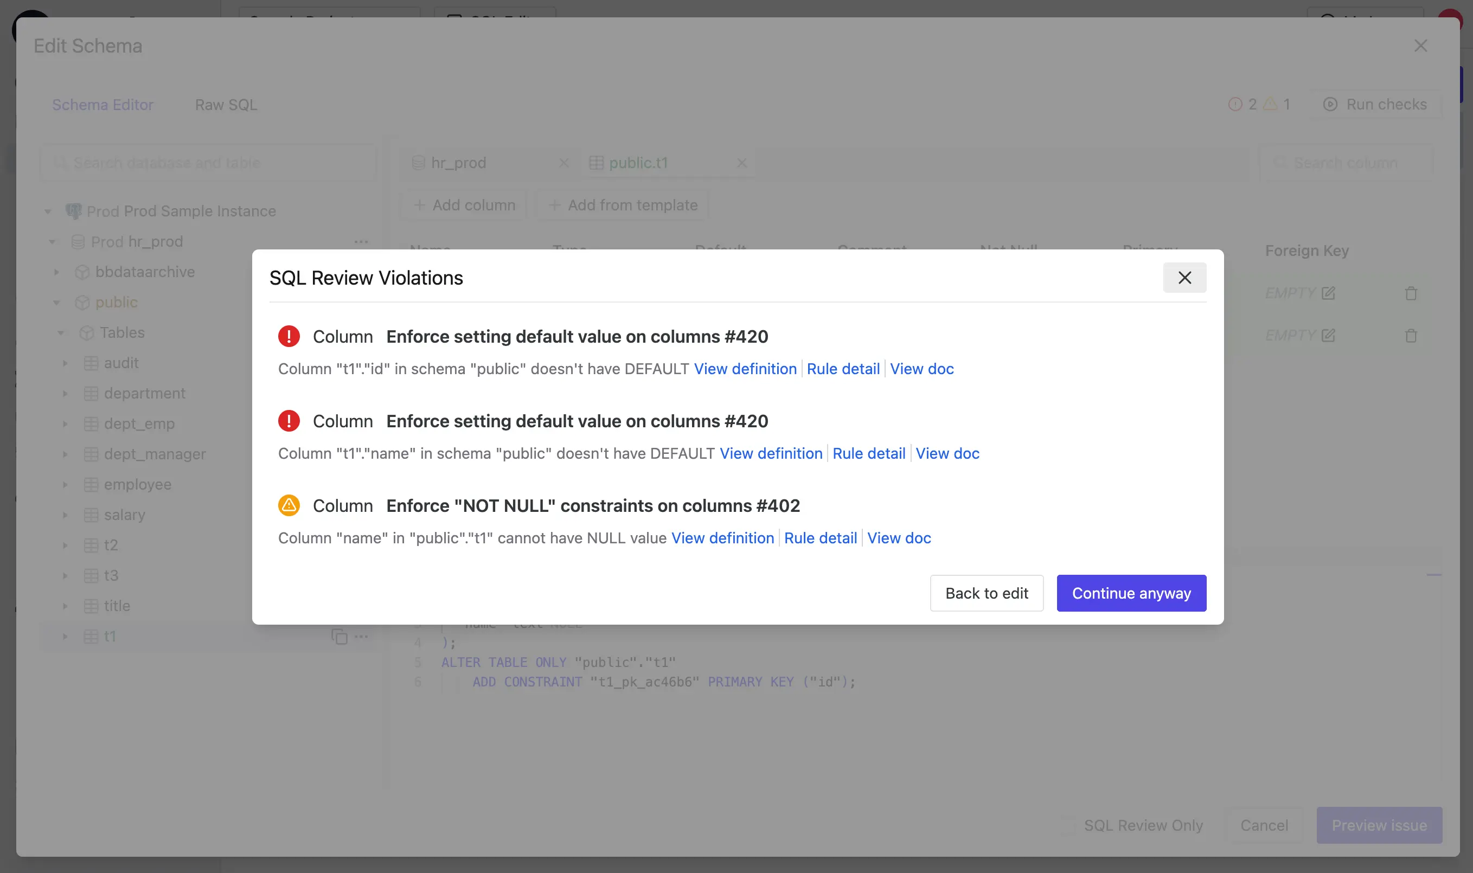
Task: Collapse the Tables node
Action: [61, 333]
